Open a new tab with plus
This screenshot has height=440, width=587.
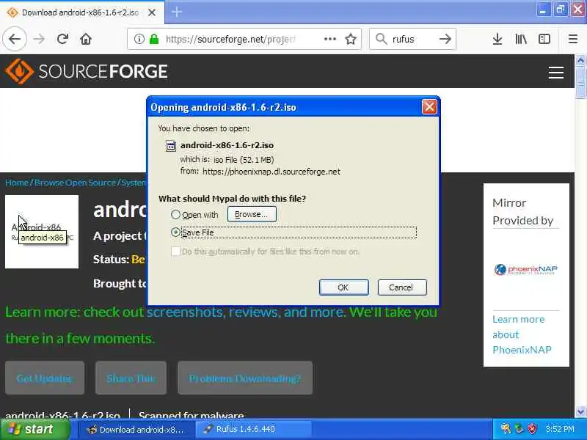coord(177,12)
